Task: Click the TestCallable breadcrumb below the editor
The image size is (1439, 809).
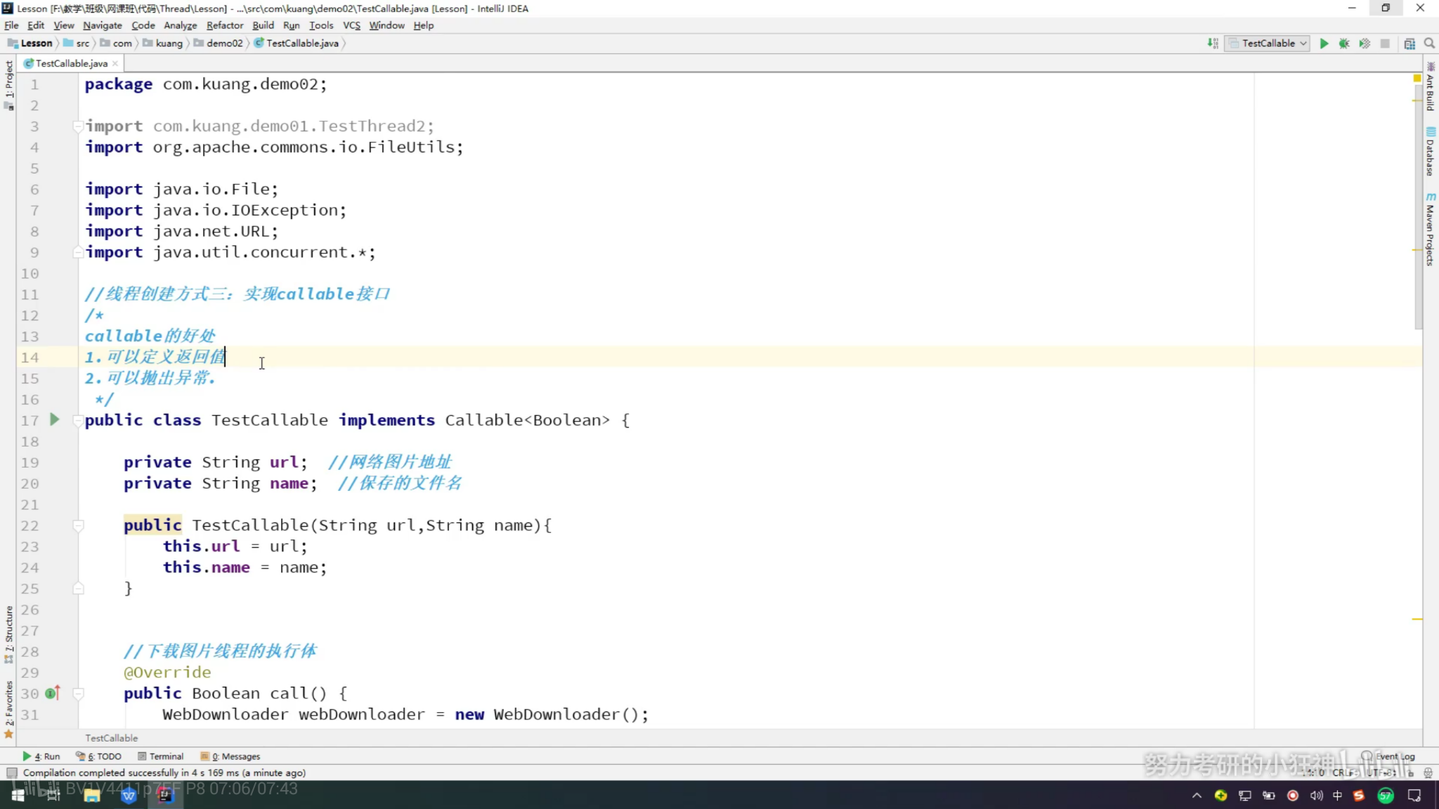Action: 111,738
